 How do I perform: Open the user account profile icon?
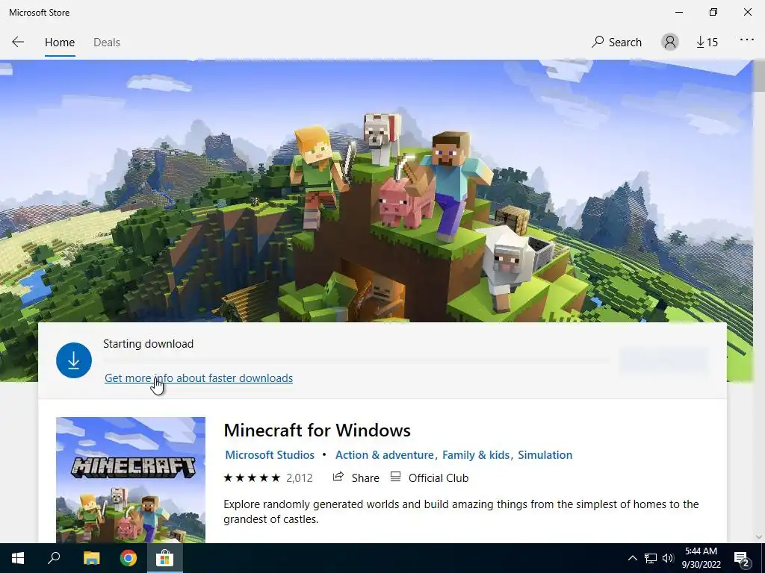click(670, 43)
